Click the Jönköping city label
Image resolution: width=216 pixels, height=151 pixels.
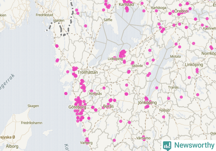coord(147,103)
